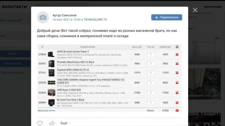Close the post popup with X
Screen dimensions: 225x126
pos(195,10)
